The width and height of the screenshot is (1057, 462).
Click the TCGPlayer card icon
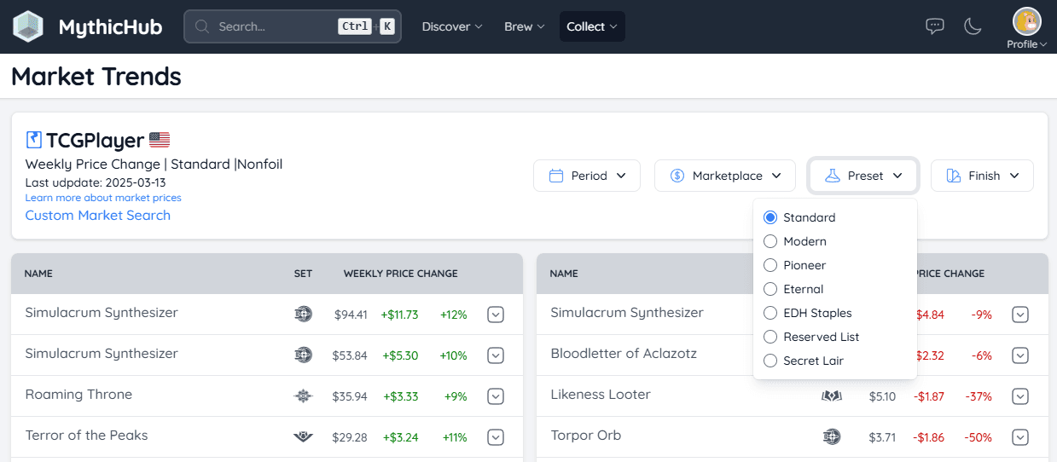(x=33, y=140)
